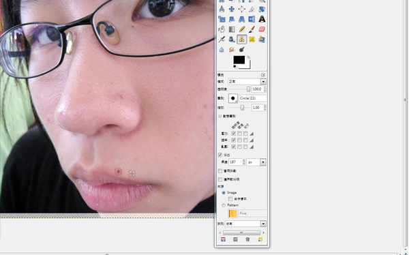Select the Crop knife tool
The image size is (409, 255).
click(252, 9)
